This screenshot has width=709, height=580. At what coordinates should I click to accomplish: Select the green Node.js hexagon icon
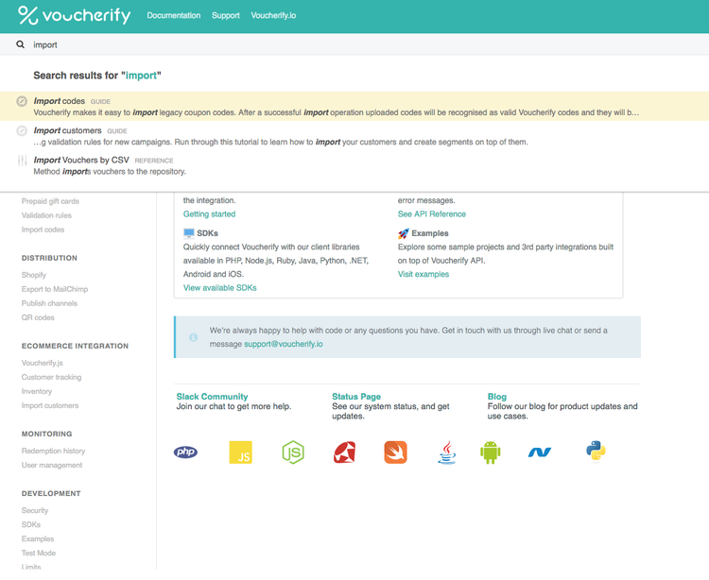coord(293,452)
